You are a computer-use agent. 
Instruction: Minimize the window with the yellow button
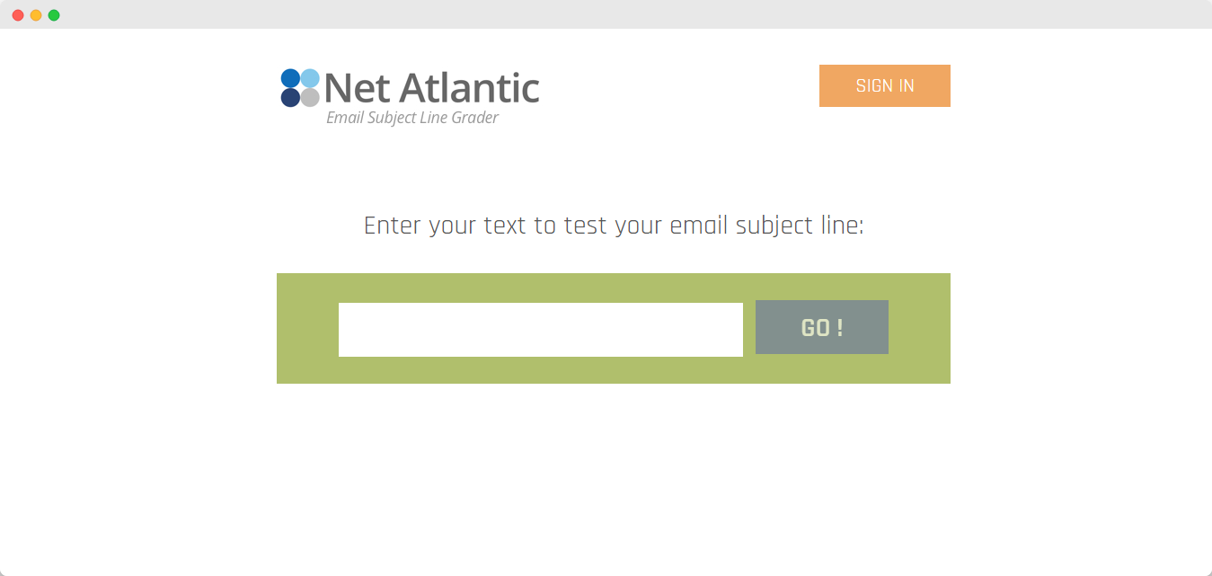pyautogui.click(x=36, y=15)
